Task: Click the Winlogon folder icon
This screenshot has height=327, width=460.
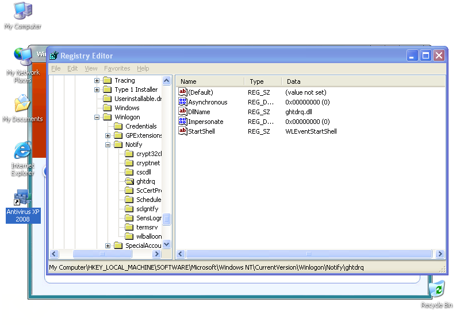Action: (108, 117)
